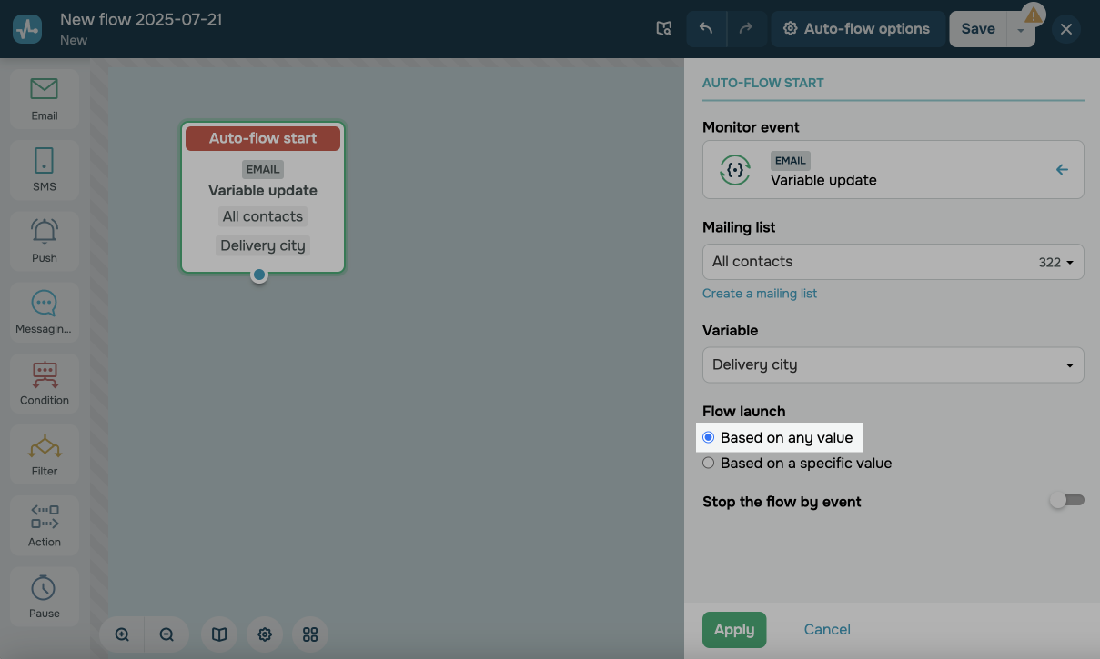Screen dimensions: 1100x659
Task: Select 'Based on any value' radio
Action: click(x=709, y=437)
